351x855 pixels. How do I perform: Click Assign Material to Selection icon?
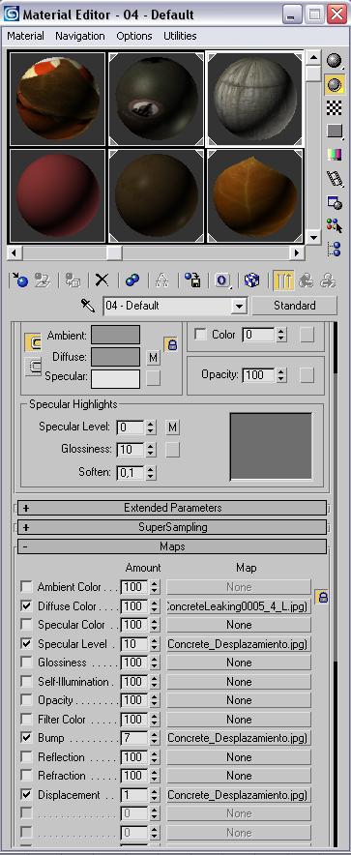73,280
